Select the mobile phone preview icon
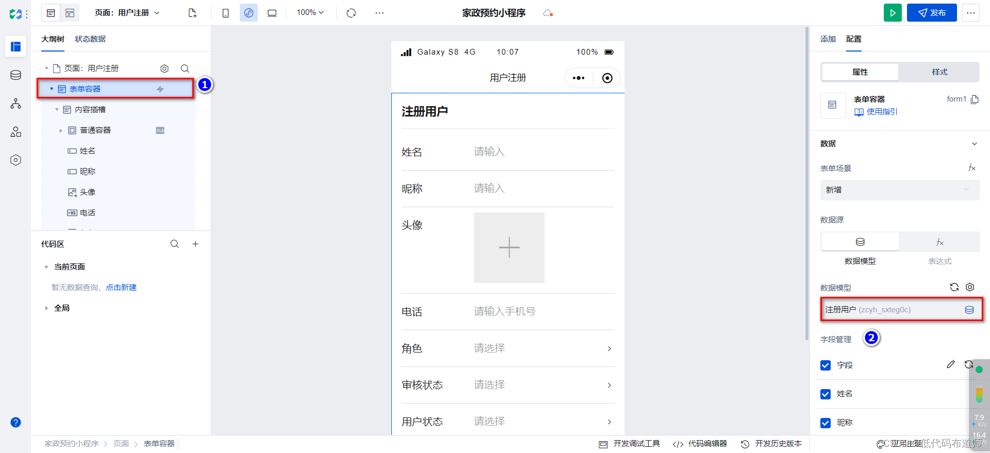 click(x=225, y=13)
